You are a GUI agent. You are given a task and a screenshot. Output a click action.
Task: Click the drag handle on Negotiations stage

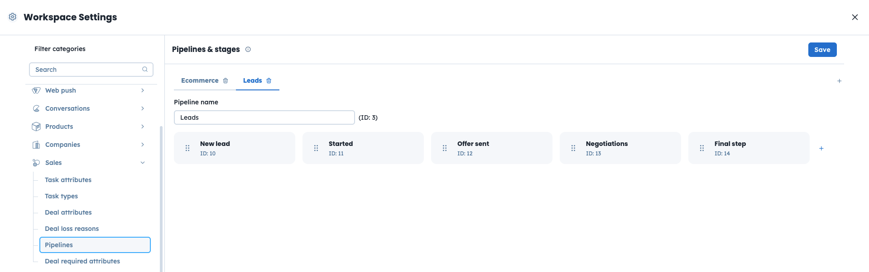coord(573,148)
